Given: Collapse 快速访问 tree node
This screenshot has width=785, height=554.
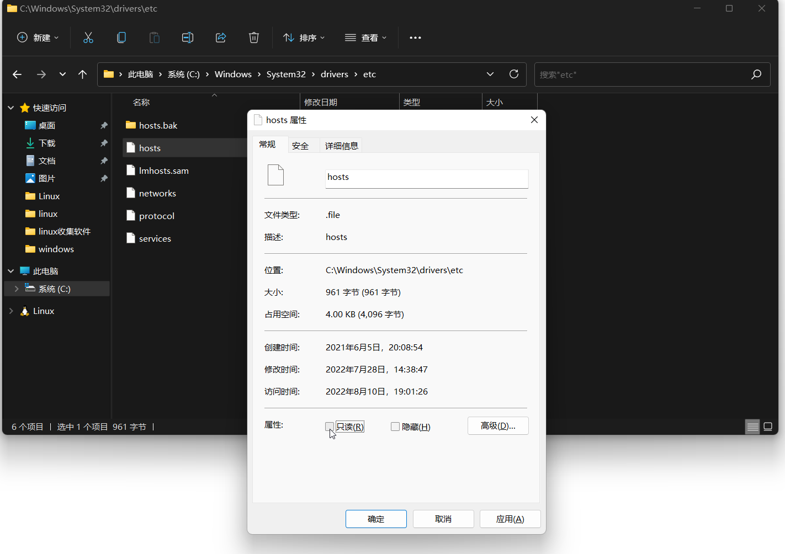Looking at the screenshot, I should (10, 108).
